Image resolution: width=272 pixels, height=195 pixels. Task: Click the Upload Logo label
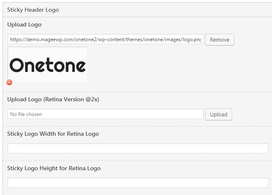coord(24,25)
